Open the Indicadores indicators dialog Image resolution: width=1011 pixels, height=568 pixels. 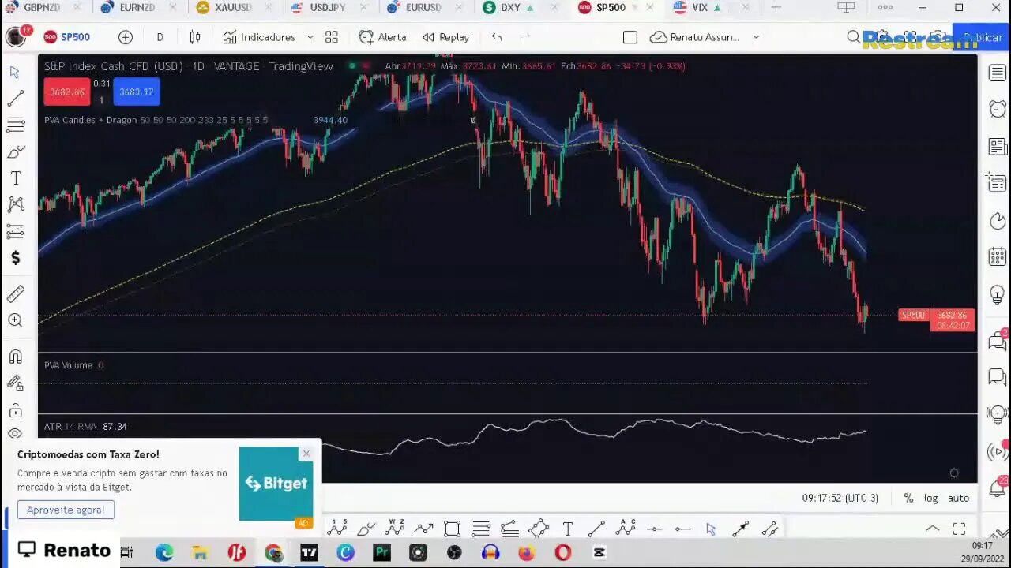pyautogui.click(x=259, y=37)
